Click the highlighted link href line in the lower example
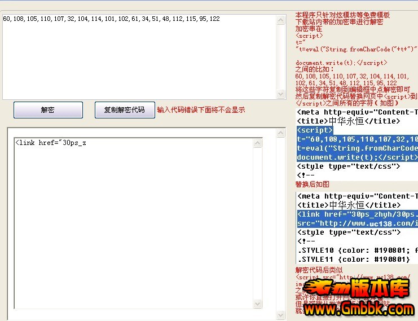 click(357, 214)
